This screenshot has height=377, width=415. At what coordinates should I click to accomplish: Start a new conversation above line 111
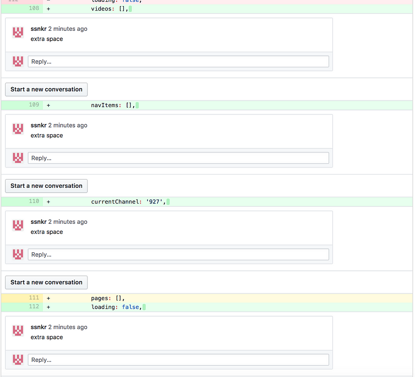[46, 282]
